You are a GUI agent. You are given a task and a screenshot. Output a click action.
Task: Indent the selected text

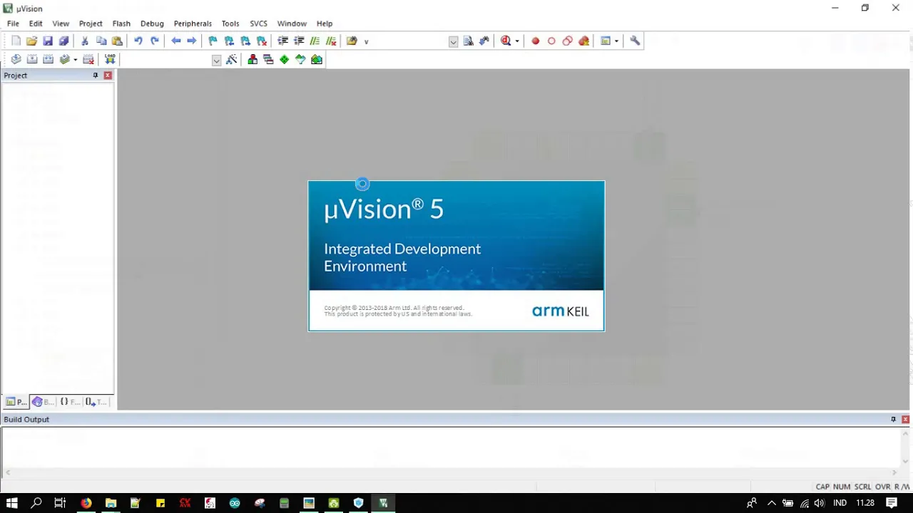282,41
